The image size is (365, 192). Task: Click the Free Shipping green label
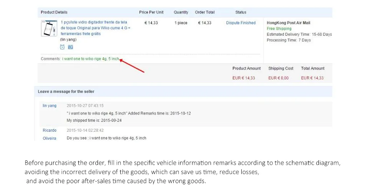pos(279,29)
